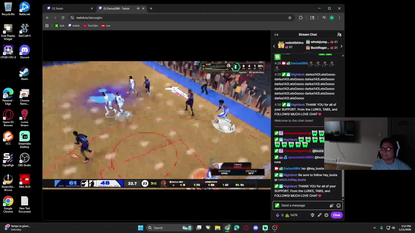Screen dimensions: 415x233
Task: Open Battle.net desktop shortcut
Action: click(x=25, y=9)
